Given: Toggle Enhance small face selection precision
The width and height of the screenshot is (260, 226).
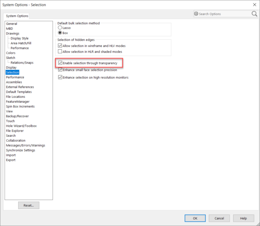Looking at the screenshot, I should click(60, 70).
